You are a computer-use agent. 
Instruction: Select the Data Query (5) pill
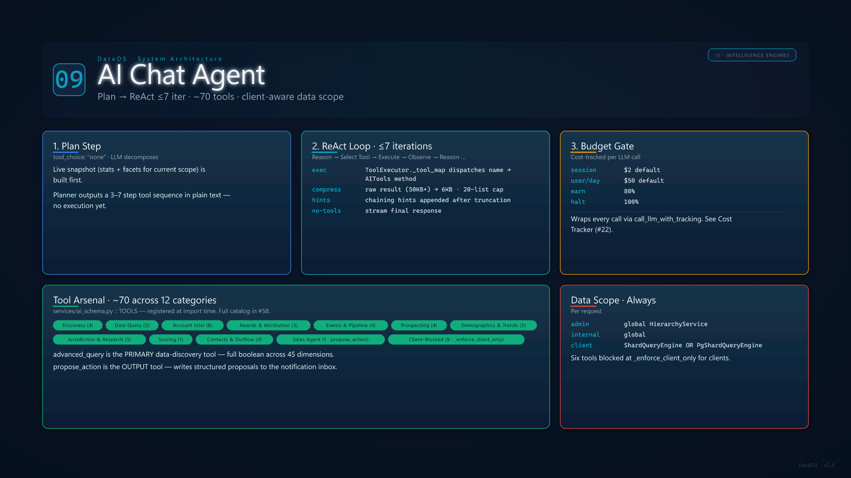click(132, 325)
